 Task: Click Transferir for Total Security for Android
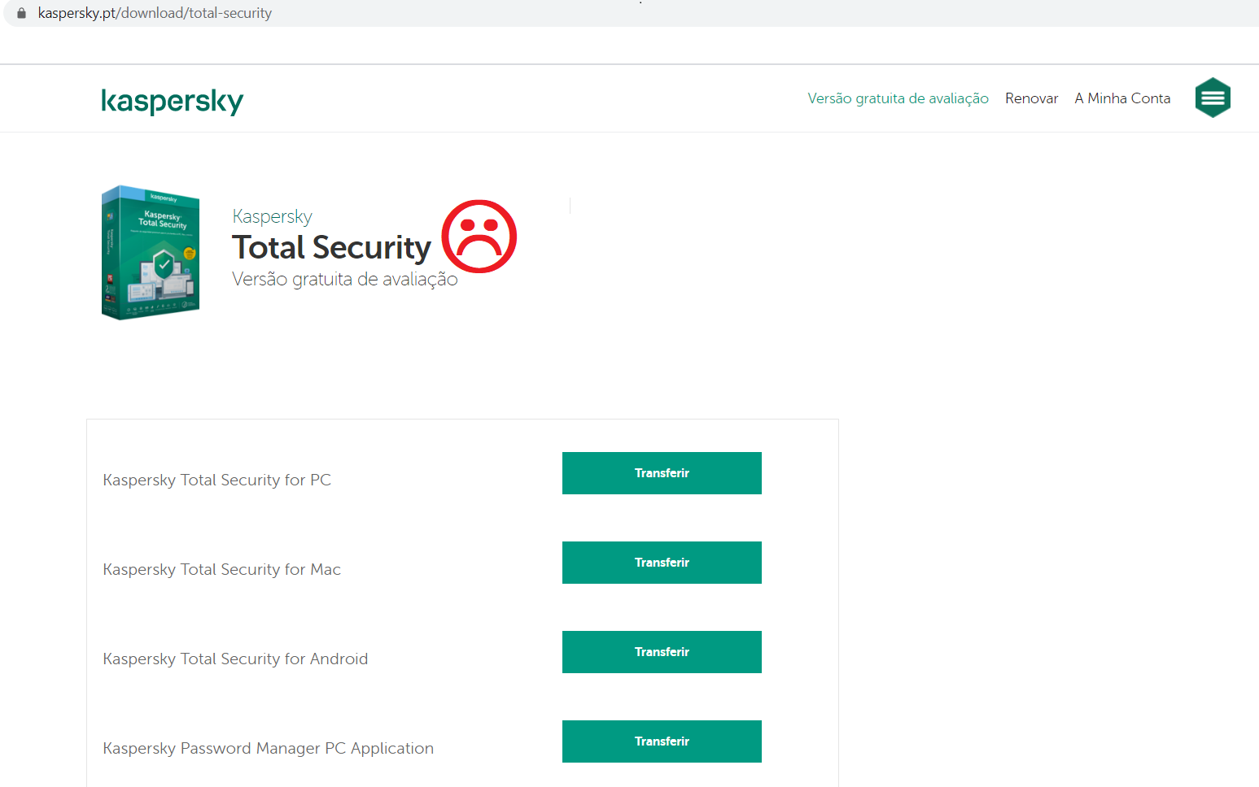[x=662, y=652]
